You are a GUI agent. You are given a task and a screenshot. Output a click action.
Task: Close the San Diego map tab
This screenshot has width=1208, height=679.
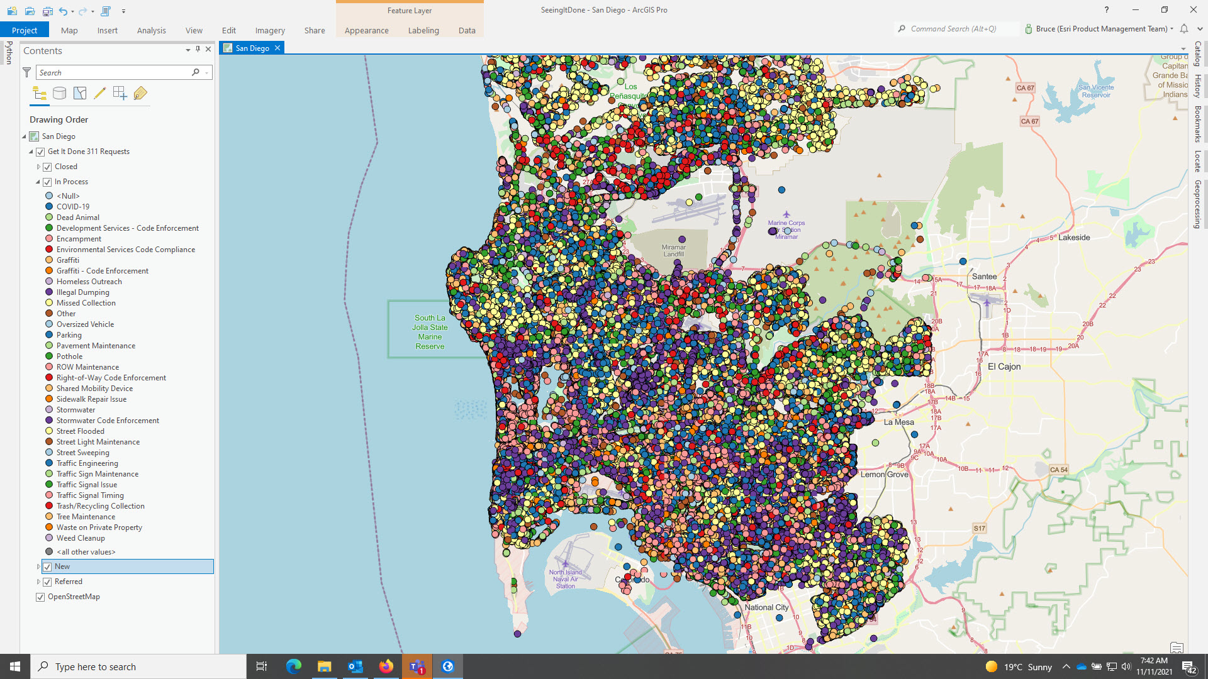tap(277, 48)
